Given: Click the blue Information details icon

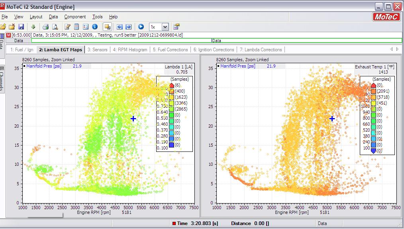Looking at the screenshot, I should (x=95, y=27).
